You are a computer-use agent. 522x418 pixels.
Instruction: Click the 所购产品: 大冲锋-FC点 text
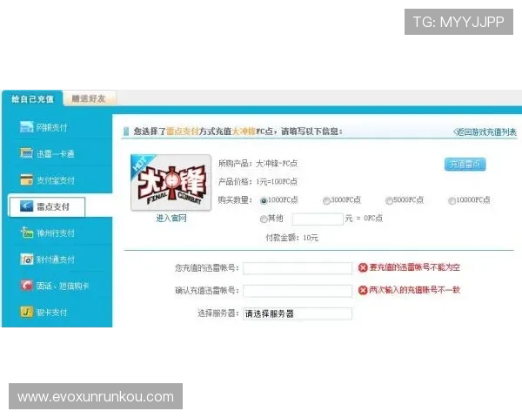[258, 164]
